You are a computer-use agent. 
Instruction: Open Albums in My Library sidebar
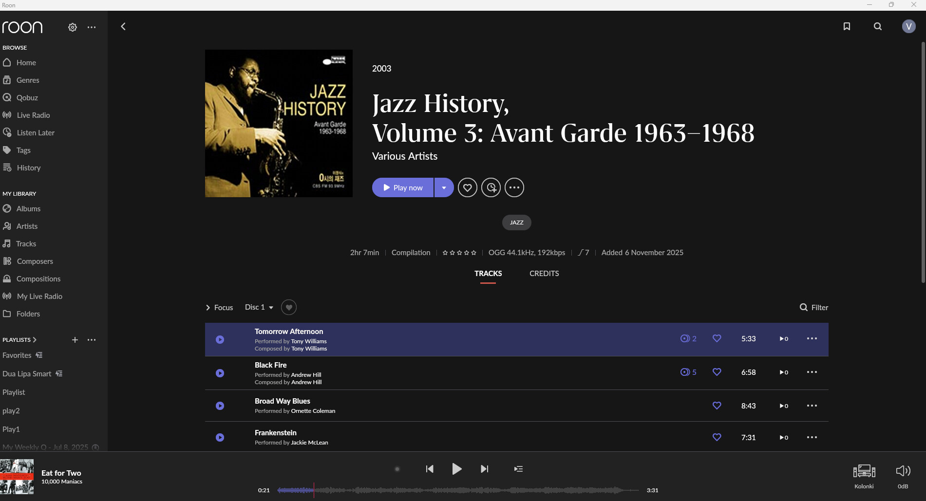(x=28, y=208)
